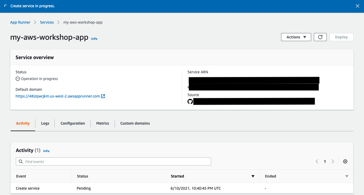364x195 pixels.
Task: Click the my-aws-workshop-app breadcrumb text
Action: (x=83, y=22)
